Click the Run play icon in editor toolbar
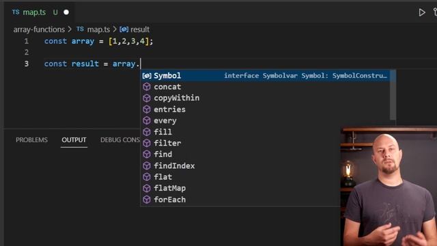Image resolution: width=437 pixels, height=246 pixels. [422, 12]
